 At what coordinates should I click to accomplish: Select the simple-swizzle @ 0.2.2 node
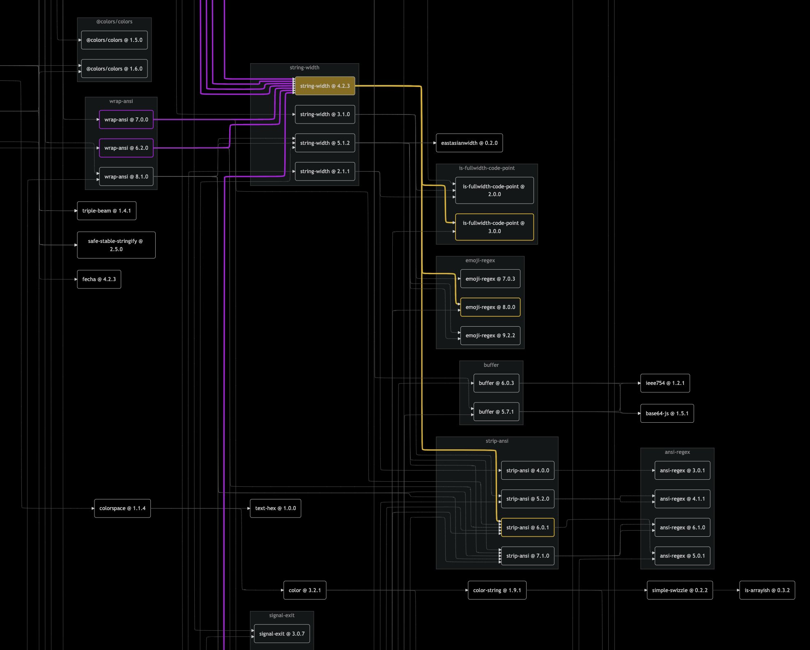[679, 590]
